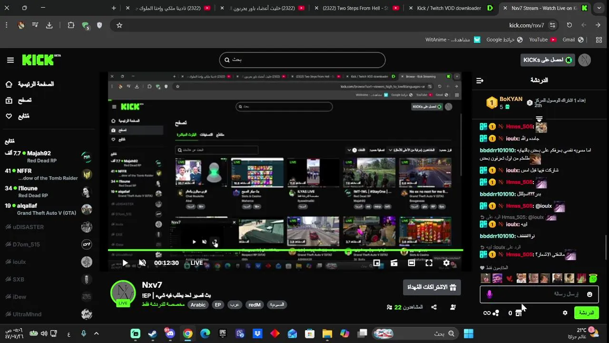Viewport: 609px width, 343px height.
Task: Enter fullscreen on the stream player
Action: (x=429, y=262)
